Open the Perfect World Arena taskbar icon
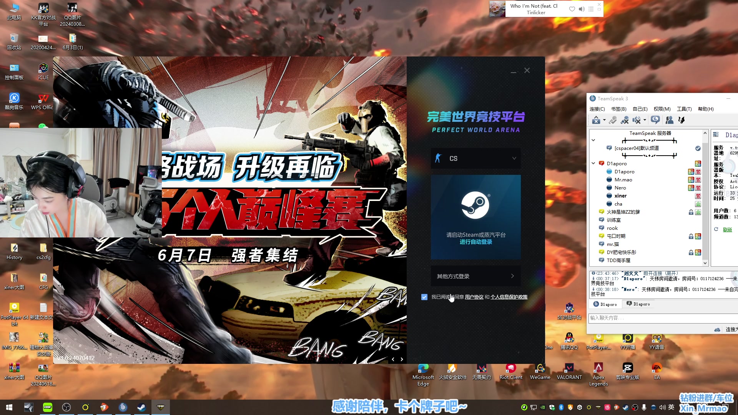This screenshot has width=738, height=415. tap(160, 407)
